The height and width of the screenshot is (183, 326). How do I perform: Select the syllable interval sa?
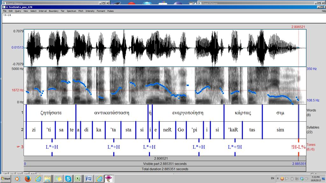point(61,130)
